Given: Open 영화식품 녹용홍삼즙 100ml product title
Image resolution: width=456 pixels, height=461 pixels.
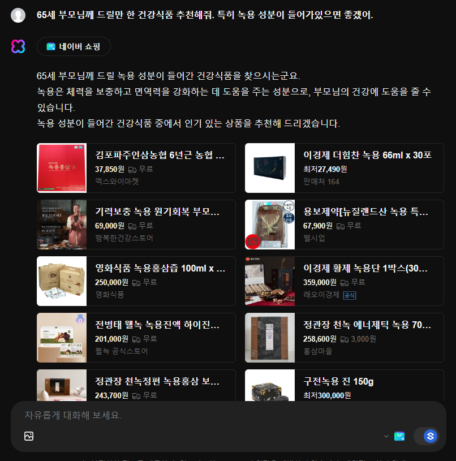Looking at the screenshot, I should click(160, 268).
